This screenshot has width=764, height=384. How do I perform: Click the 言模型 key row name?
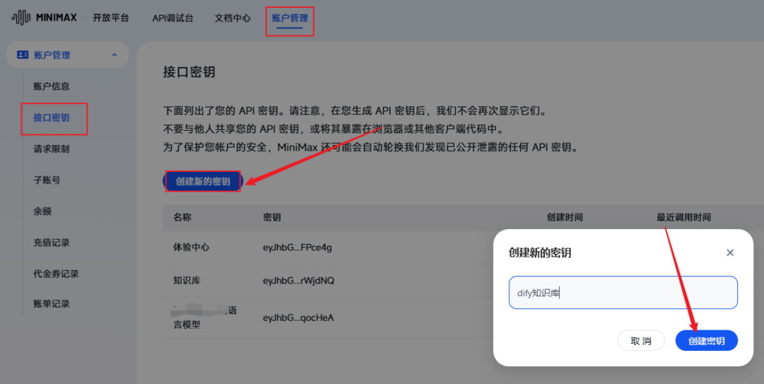[x=187, y=325]
